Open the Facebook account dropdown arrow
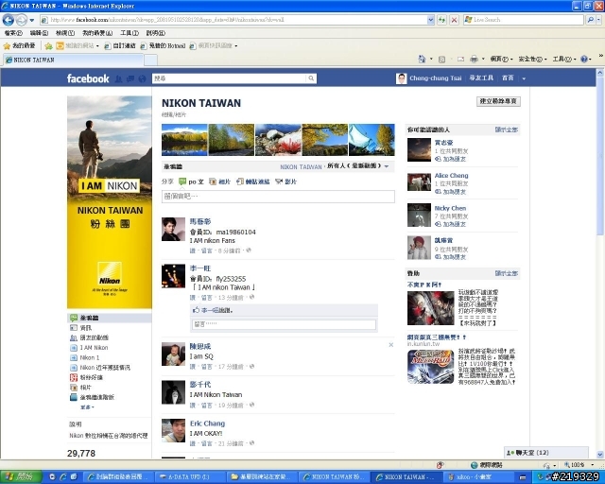Viewport: 605px width, 484px height. 524,78
